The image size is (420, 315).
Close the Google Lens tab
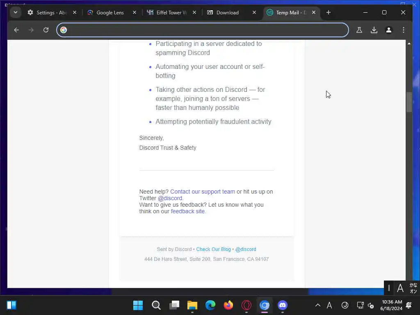[x=135, y=13]
